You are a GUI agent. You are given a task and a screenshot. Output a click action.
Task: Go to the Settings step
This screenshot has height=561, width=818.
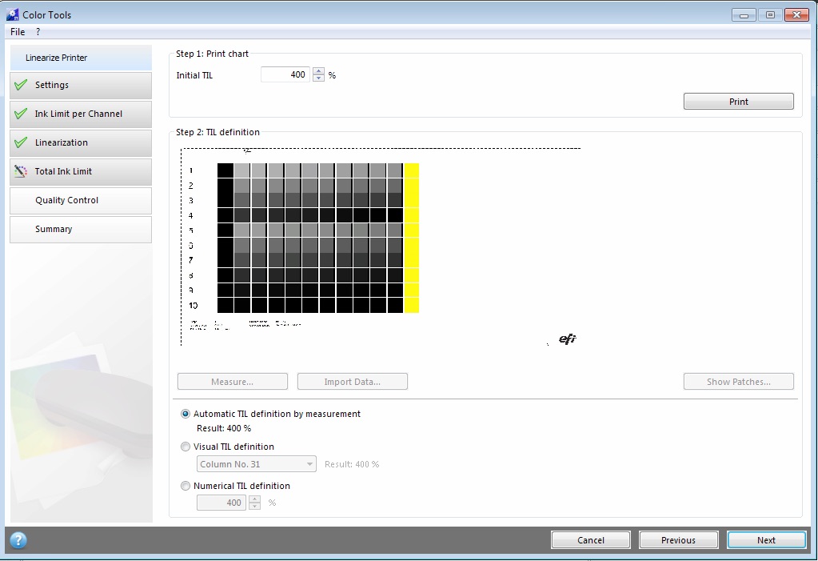[81, 85]
